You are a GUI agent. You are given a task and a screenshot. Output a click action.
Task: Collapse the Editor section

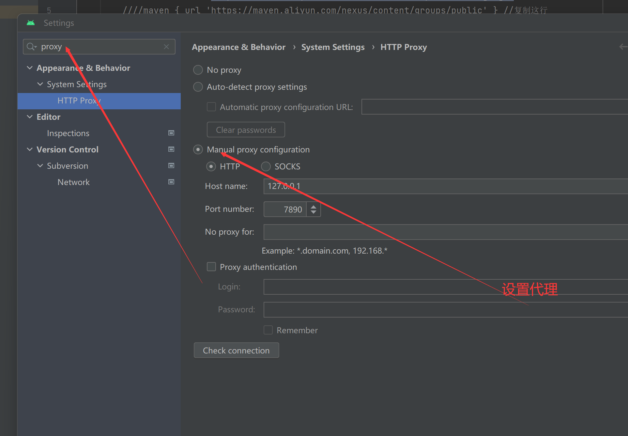(30, 117)
